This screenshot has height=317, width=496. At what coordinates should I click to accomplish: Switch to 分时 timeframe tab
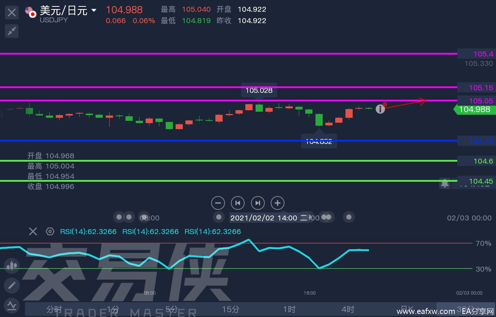(54, 309)
